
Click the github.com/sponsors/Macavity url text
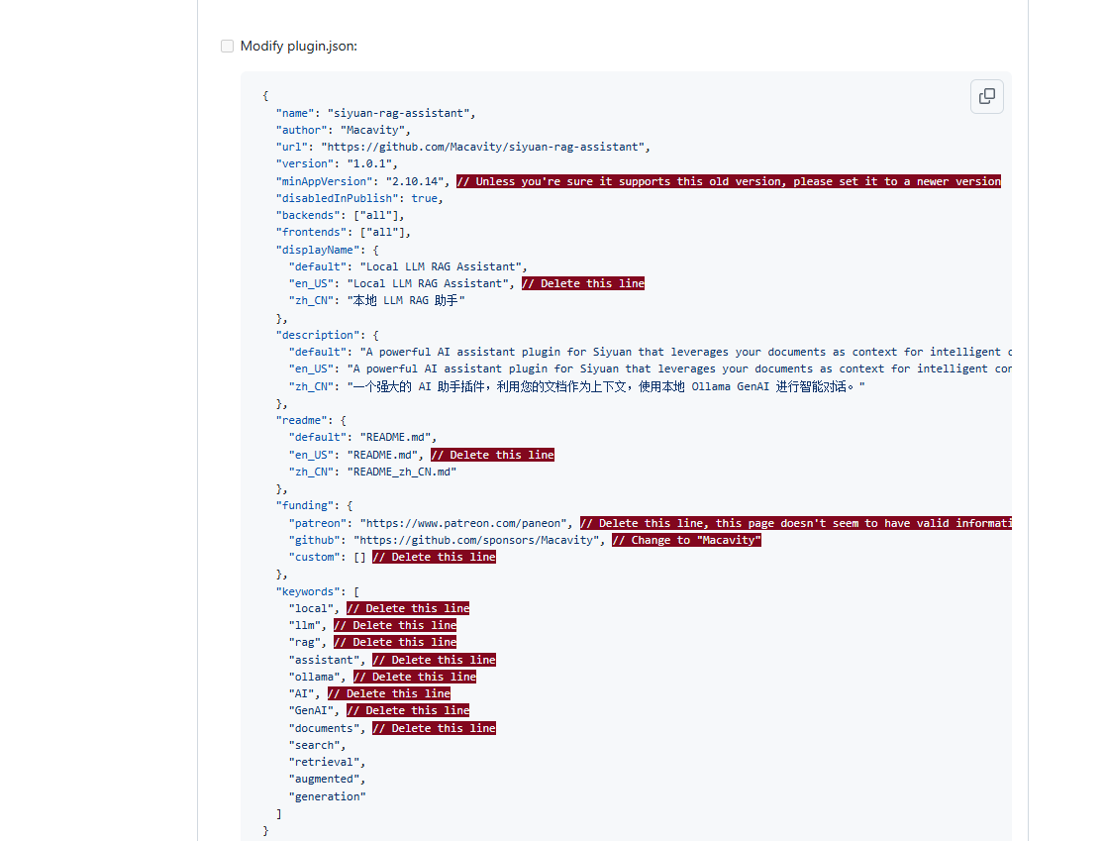pyautogui.click(x=476, y=540)
